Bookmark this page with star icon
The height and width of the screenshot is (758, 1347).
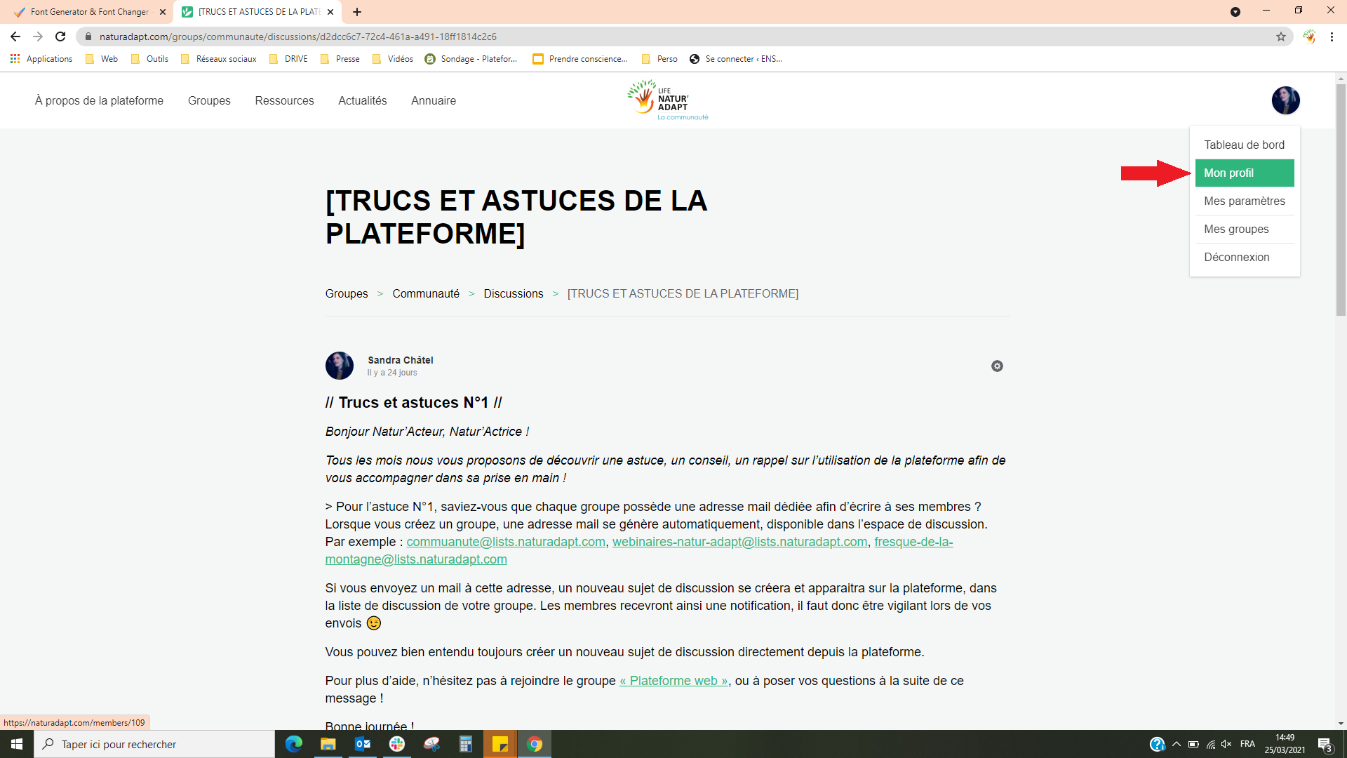coord(1281,36)
